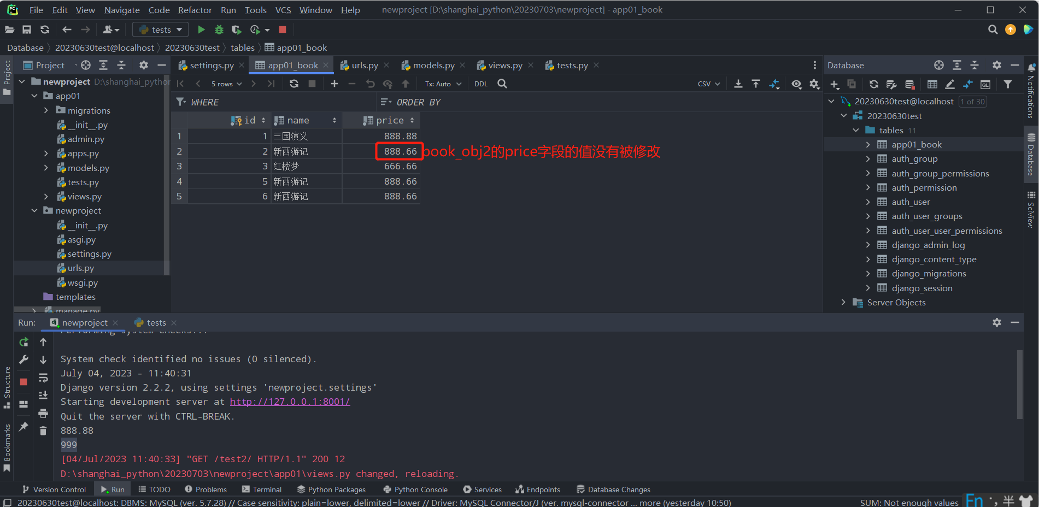Viewport: 1039px width, 507px height.
Task: Refresh the Database panel data source
Action: (874, 84)
